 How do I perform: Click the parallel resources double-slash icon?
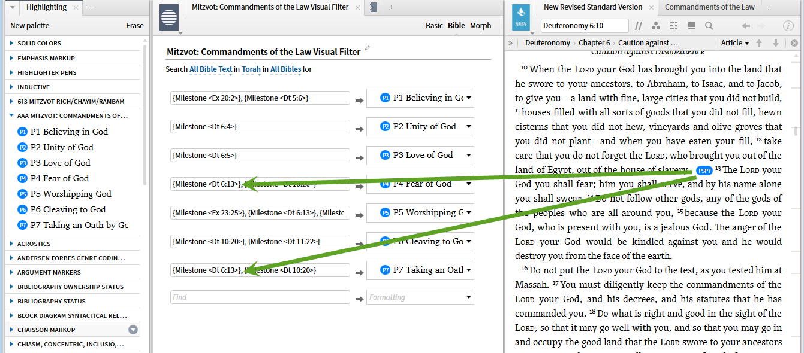pos(639,26)
